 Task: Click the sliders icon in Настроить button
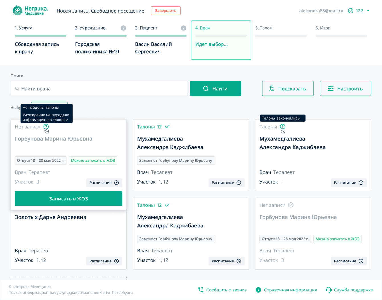pyautogui.click(x=331, y=89)
